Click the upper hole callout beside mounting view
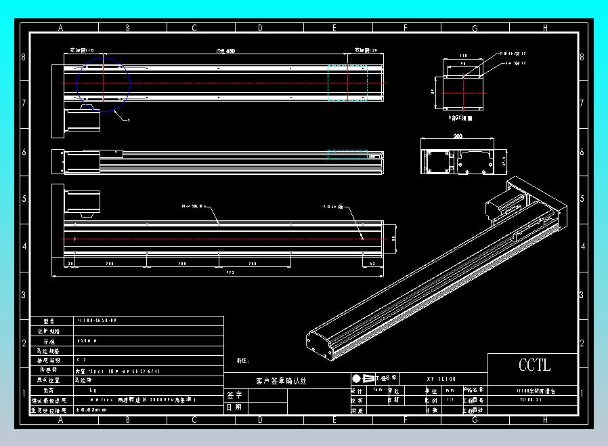 coord(513,54)
